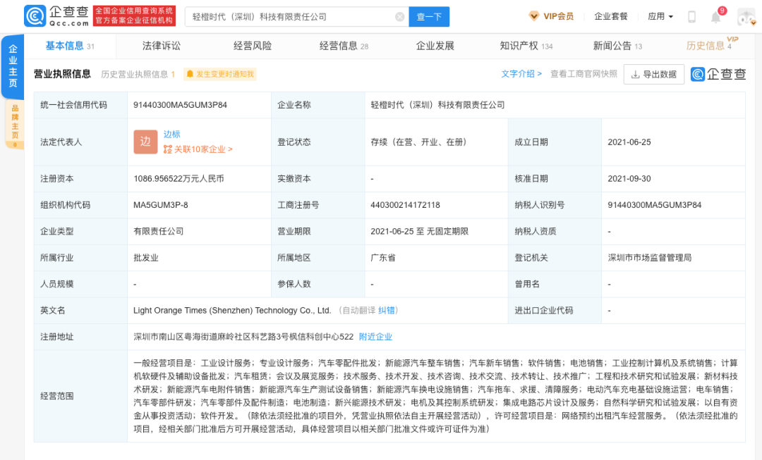Open the notifications bell
The image size is (762, 460).
(x=716, y=18)
